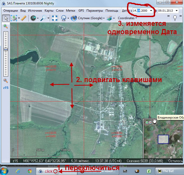Click the placemark pin icon
The image size is (184, 175).
(x=175, y=18)
